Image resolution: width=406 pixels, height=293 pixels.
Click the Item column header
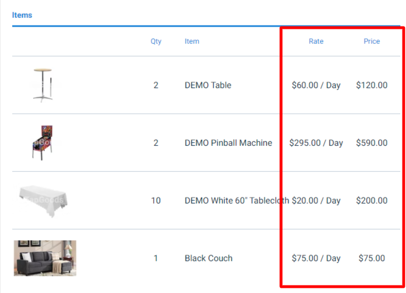tap(192, 41)
